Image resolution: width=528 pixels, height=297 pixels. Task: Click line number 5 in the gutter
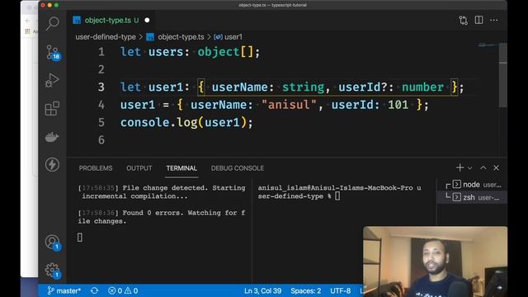tap(101, 122)
